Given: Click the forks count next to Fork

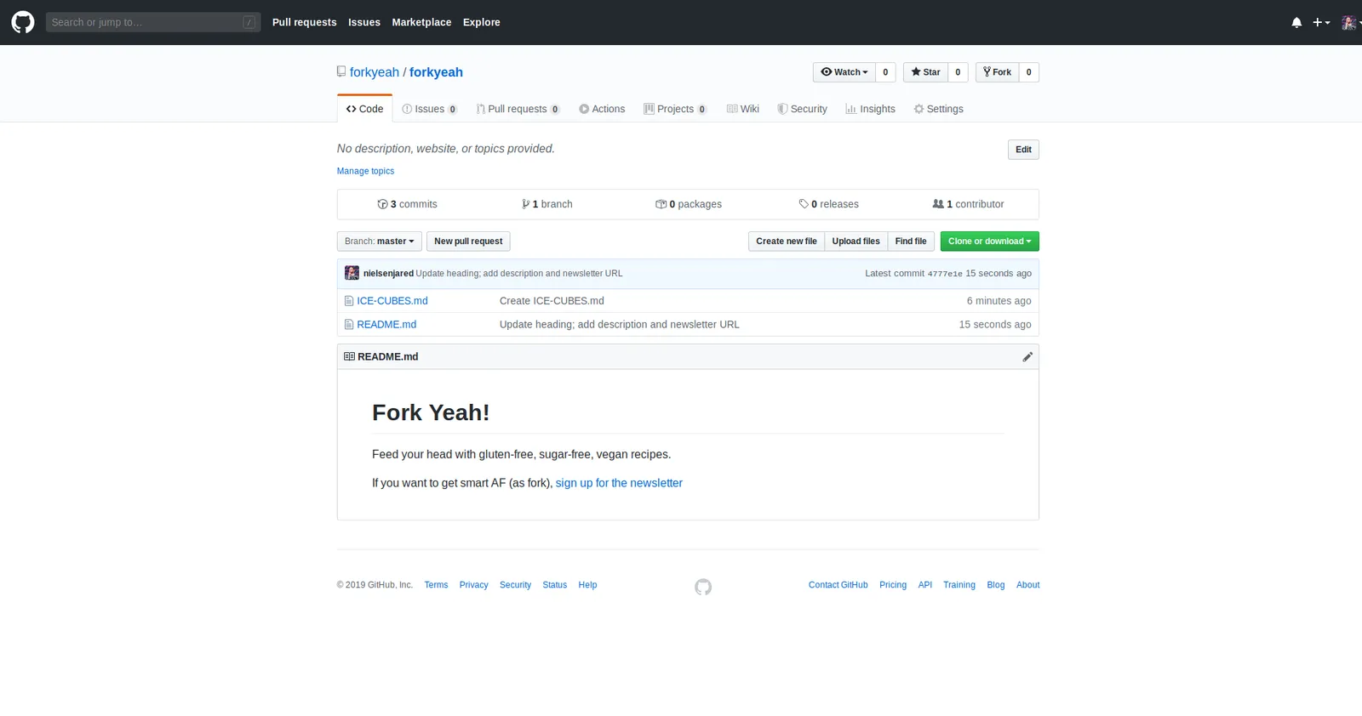Looking at the screenshot, I should click(1028, 72).
